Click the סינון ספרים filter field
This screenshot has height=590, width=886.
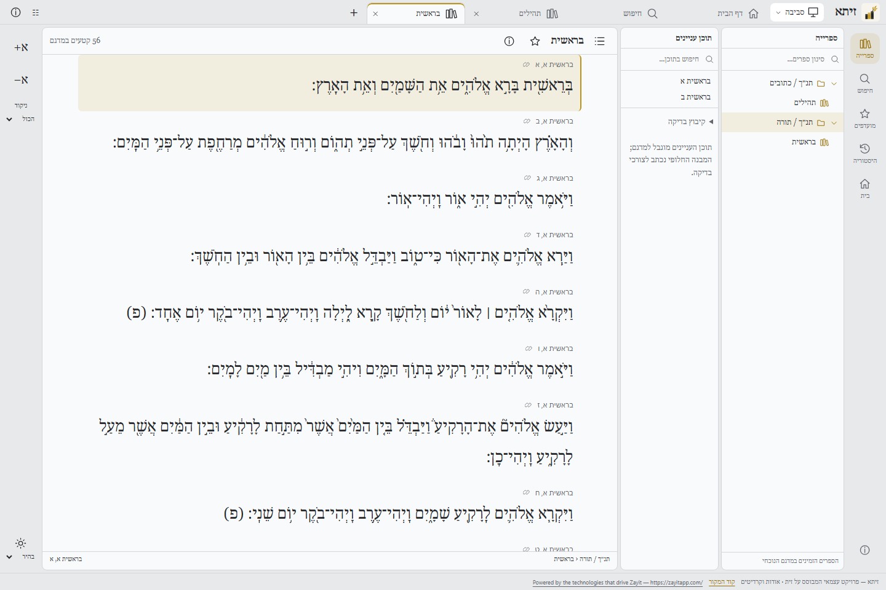(783, 59)
